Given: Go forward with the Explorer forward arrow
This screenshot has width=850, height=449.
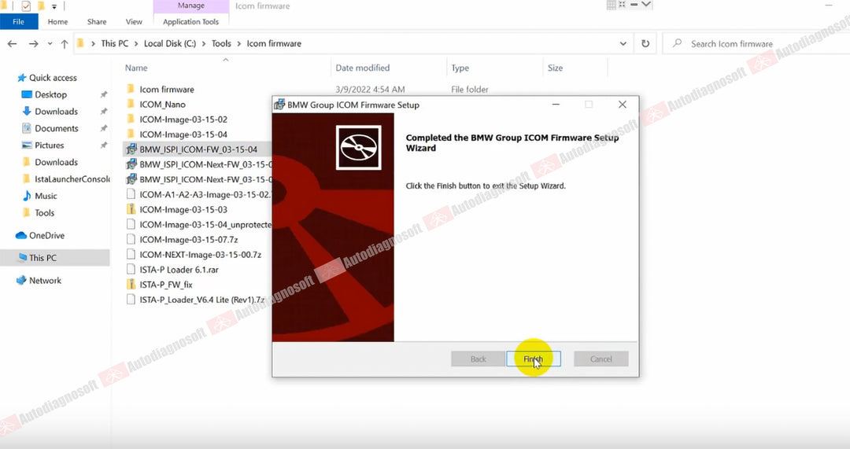Looking at the screenshot, I should [x=34, y=44].
